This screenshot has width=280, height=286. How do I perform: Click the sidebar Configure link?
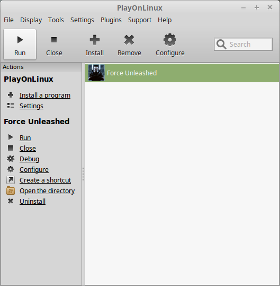click(x=34, y=170)
